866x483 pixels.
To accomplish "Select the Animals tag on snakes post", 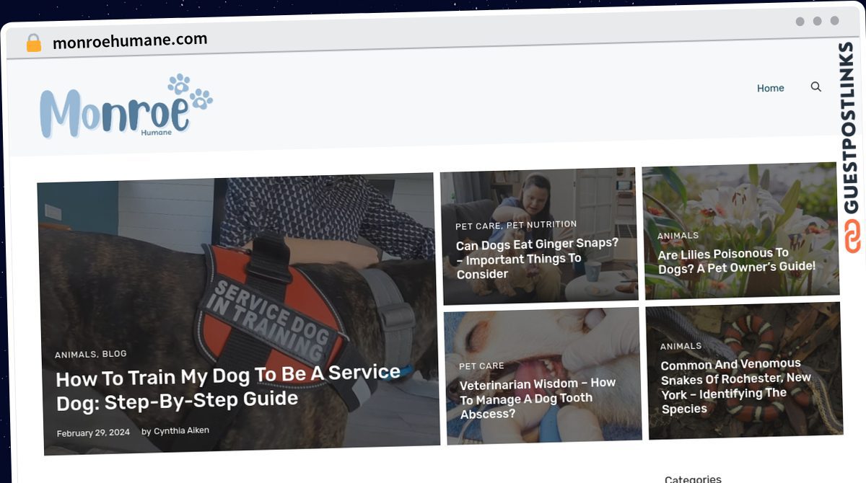I will pyautogui.click(x=681, y=346).
